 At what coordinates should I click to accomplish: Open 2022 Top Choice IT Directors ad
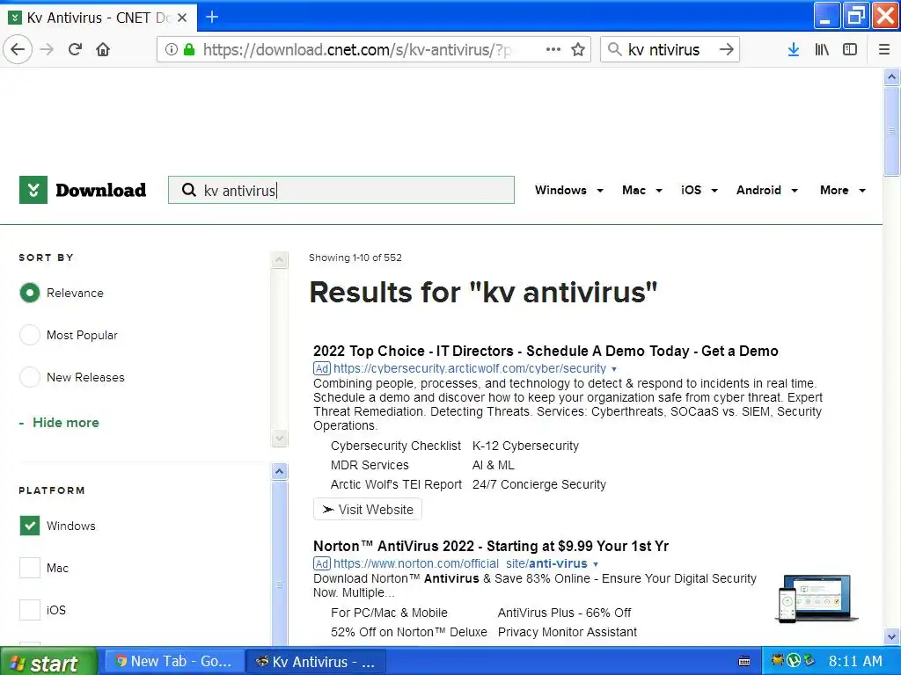pos(546,351)
